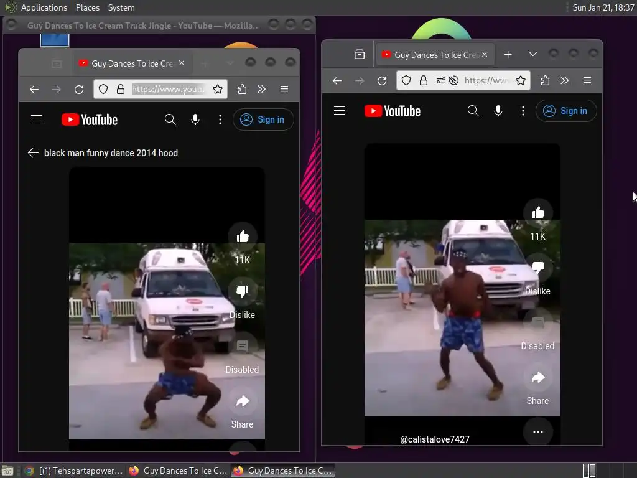637x478 pixels.
Task: Open more actions ellipsis in right window
Action: point(538,432)
